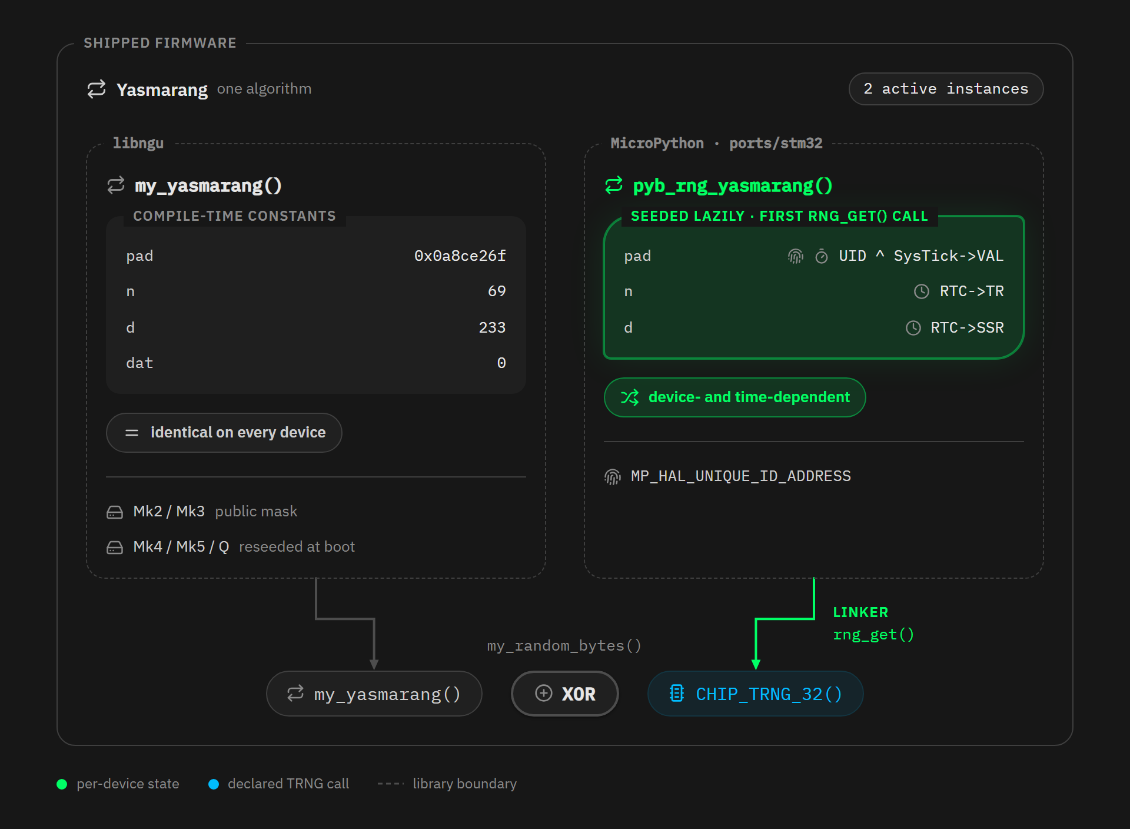This screenshot has height=829, width=1130.
Task: Click the MP_HAL_UNIQUE_ID_ADDRESS text
Action: click(x=741, y=476)
